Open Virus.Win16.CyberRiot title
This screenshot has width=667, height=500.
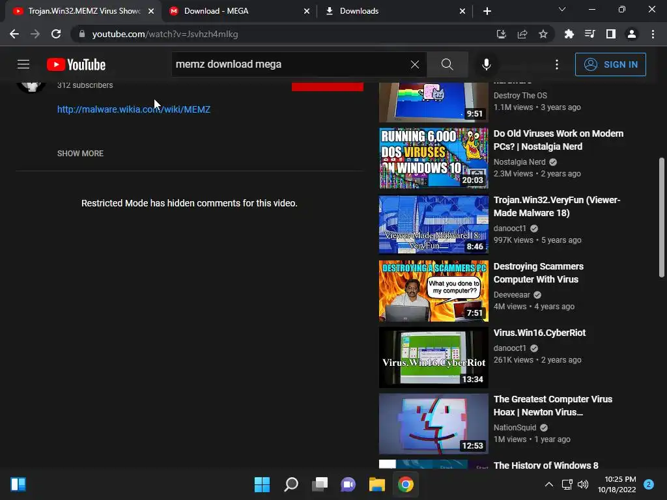pyautogui.click(x=539, y=333)
